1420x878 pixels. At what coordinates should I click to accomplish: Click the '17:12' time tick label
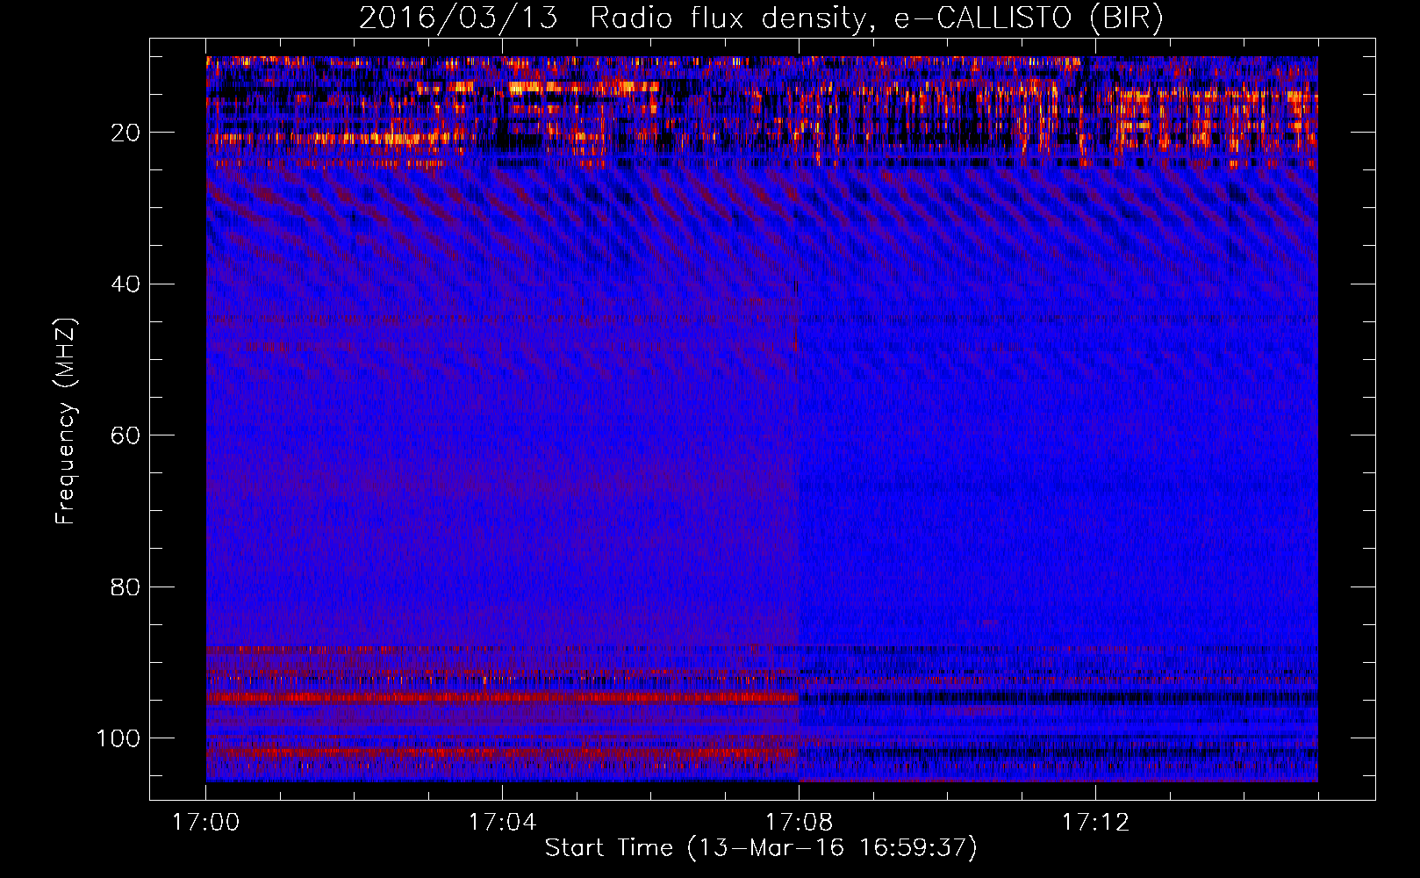(x=1095, y=822)
